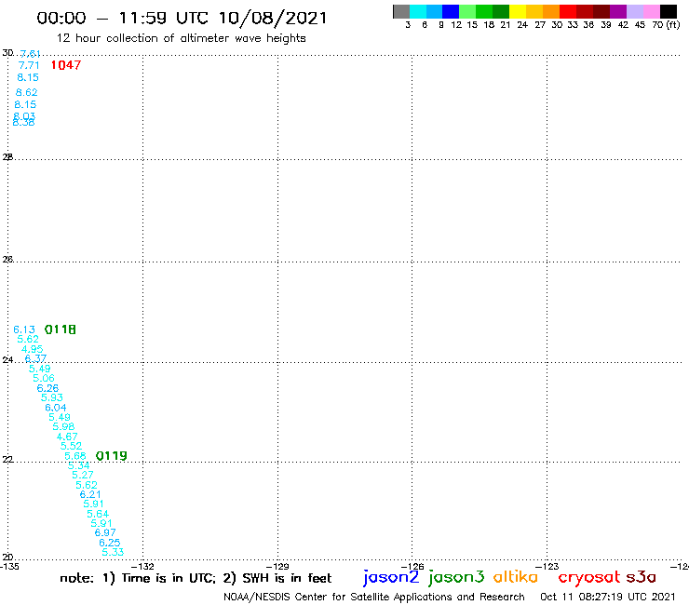Click the latitude axis label 24

pos(7,360)
